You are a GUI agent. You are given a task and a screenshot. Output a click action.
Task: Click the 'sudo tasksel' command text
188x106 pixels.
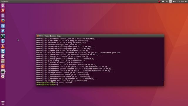click(66, 83)
